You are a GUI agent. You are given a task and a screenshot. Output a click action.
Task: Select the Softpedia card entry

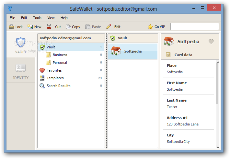click(133, 51)
